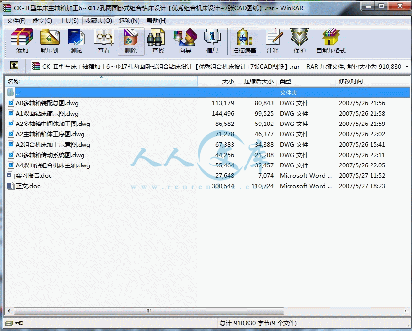Open the 选项(N) menu
The image size is (412, 331).
click(129, 20)
